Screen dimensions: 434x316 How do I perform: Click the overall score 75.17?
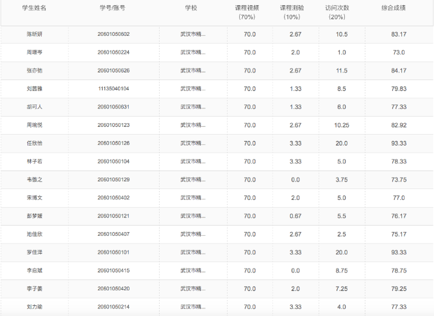click(399, 234)
